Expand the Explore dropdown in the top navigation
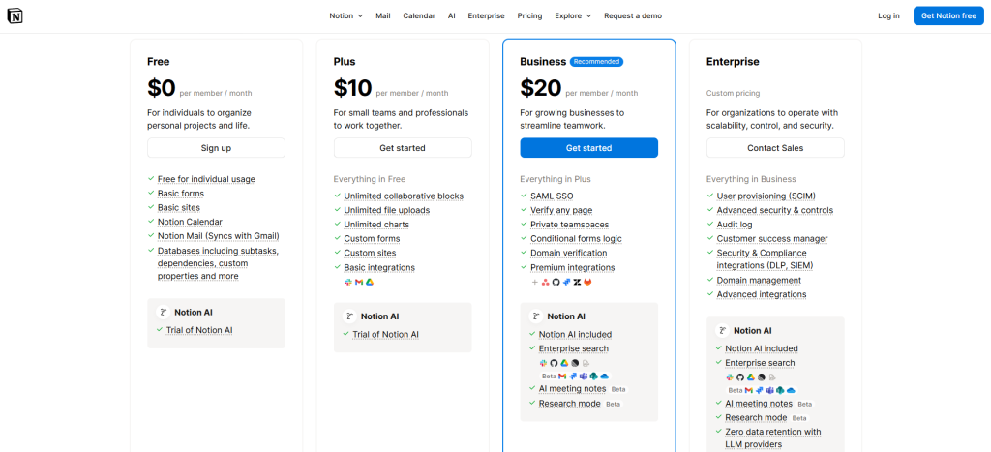The width and height of the screenshot is (991, 452). [573, 15]
